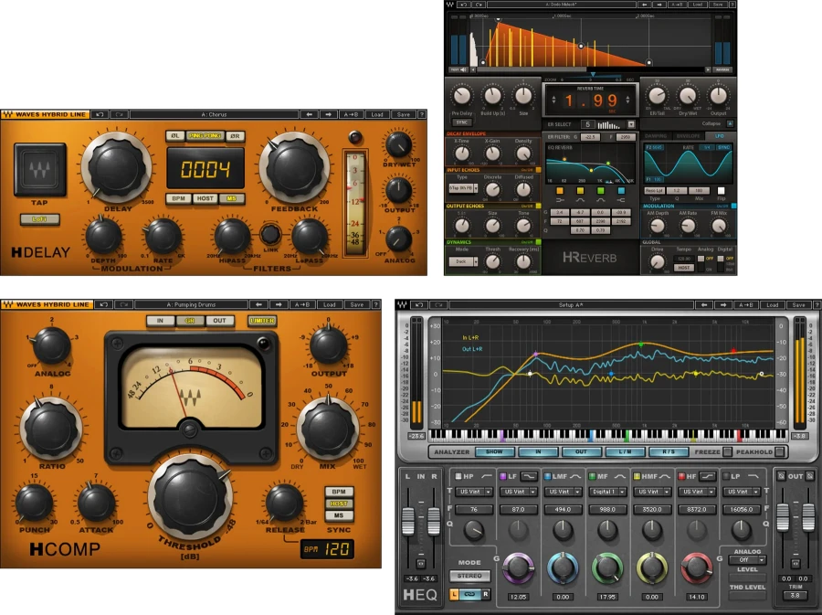Click TEST speaker button in H-Reverb
The image size is (822, 615).
tap(458, 69)
